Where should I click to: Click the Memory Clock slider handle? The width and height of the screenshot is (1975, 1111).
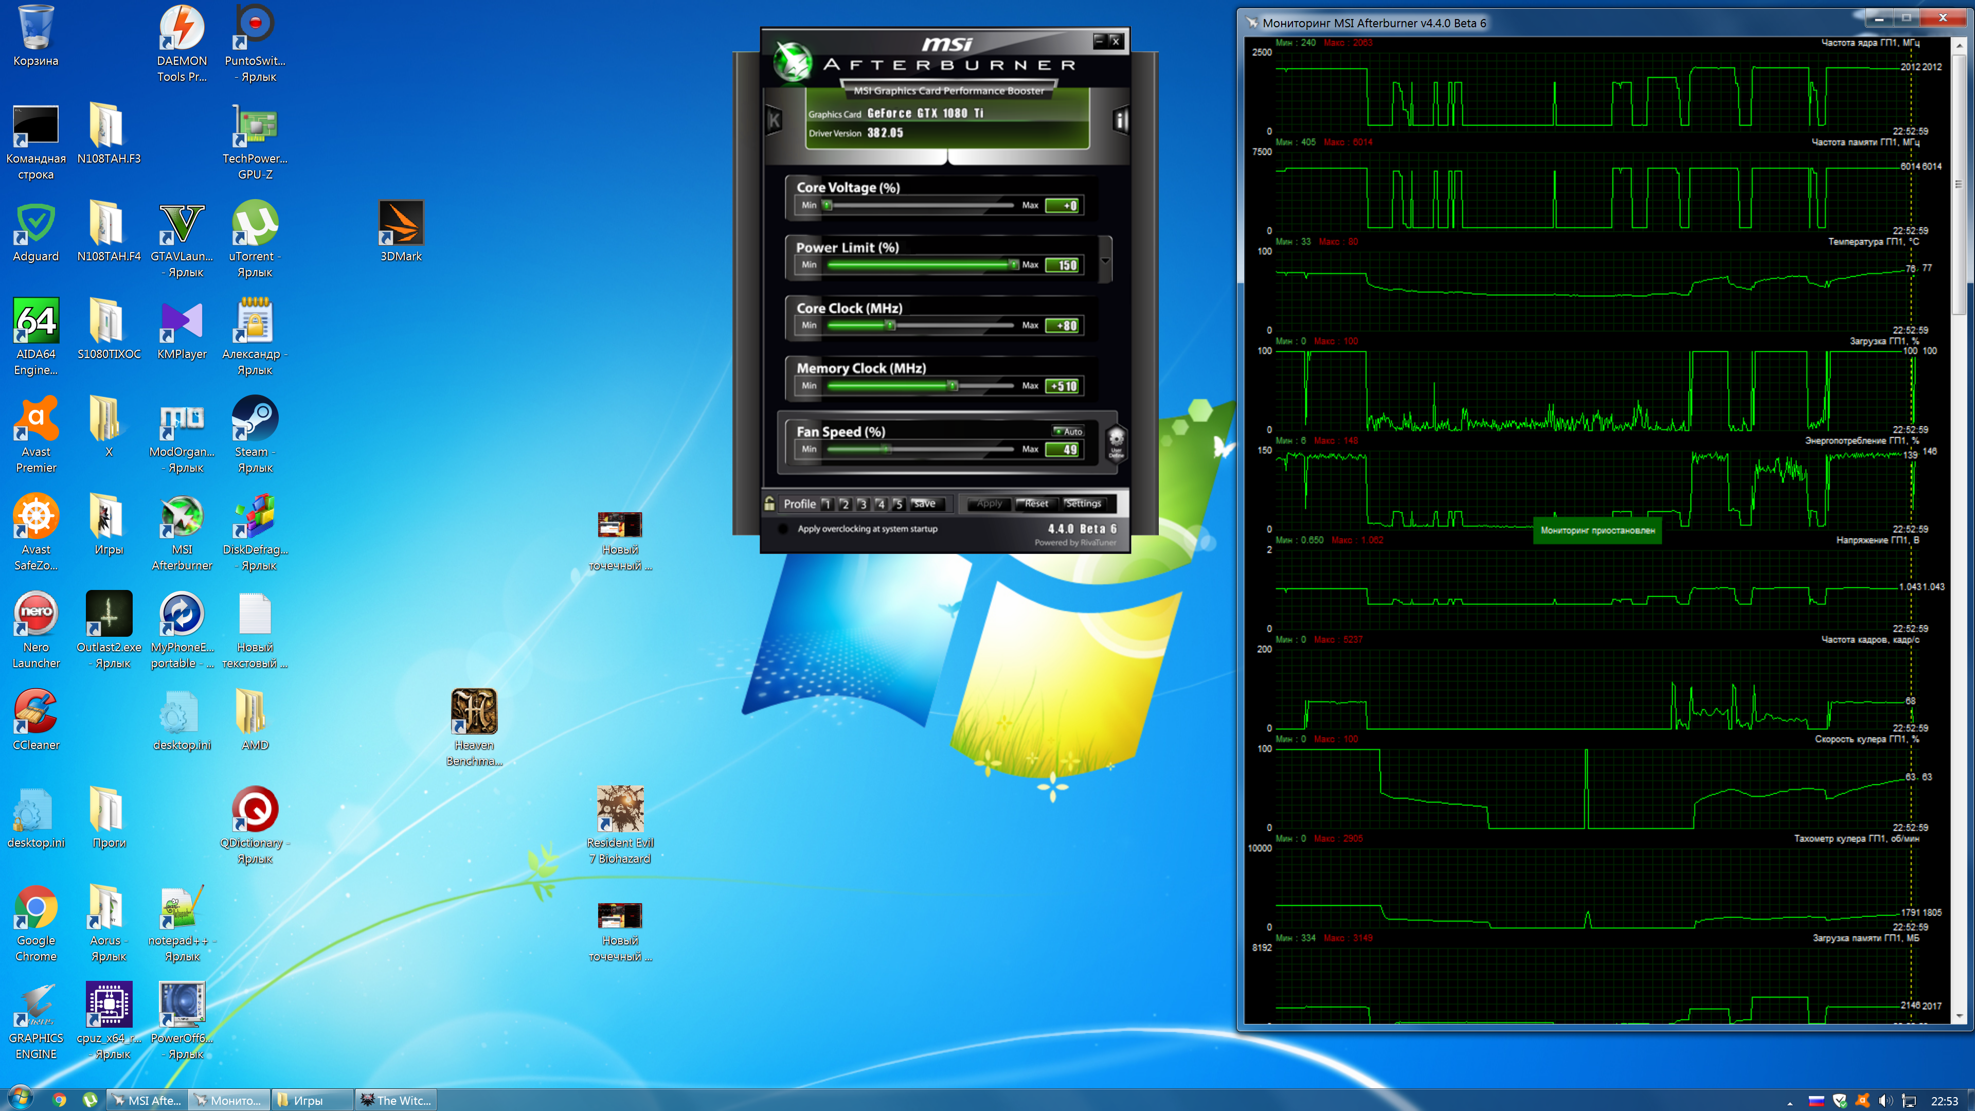tap(952, 386)
